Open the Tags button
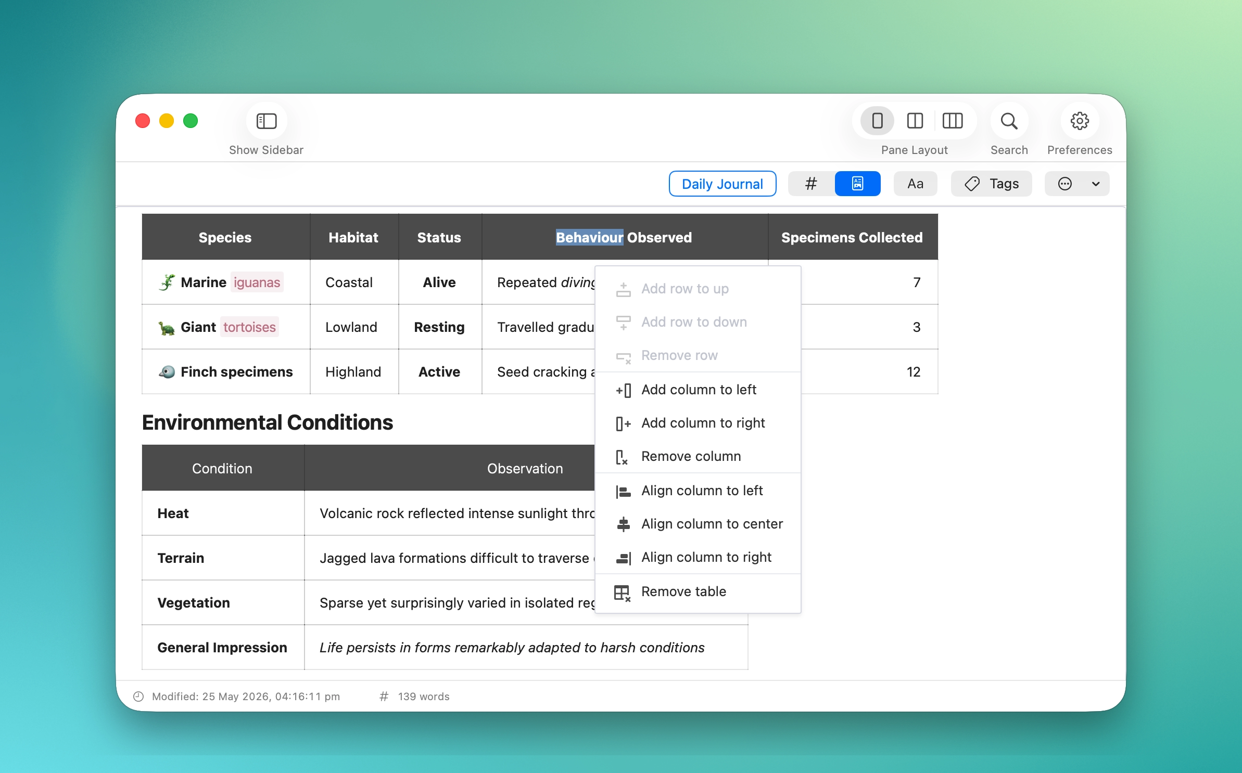 pyautogui.click(x=991, y=184)
